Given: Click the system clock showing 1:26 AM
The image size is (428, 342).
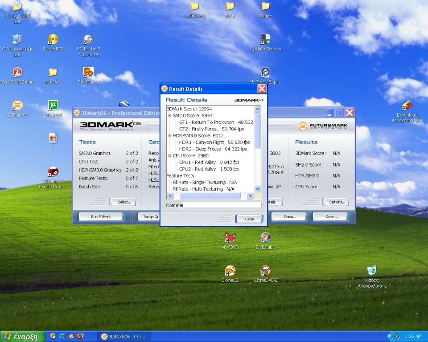Looking at the screenshot, I should (x=413, y=337).
